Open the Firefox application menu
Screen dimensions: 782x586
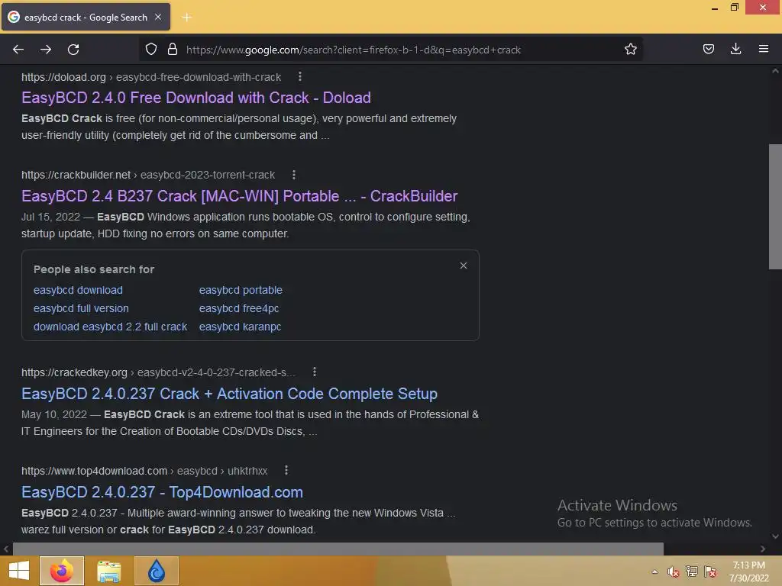[x=763, y=49]
